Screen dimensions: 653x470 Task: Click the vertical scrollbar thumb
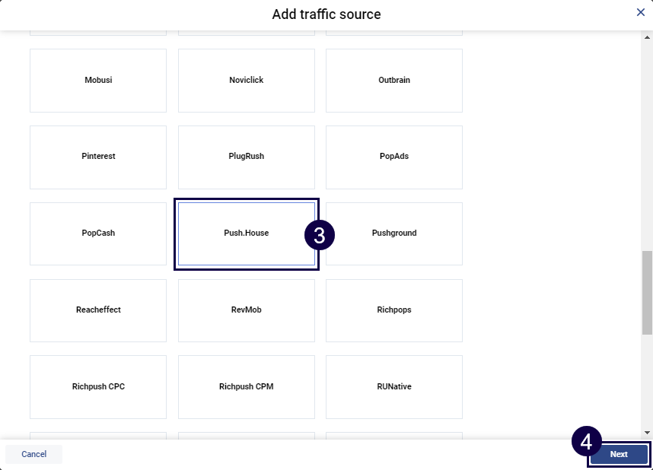point(647,292)
